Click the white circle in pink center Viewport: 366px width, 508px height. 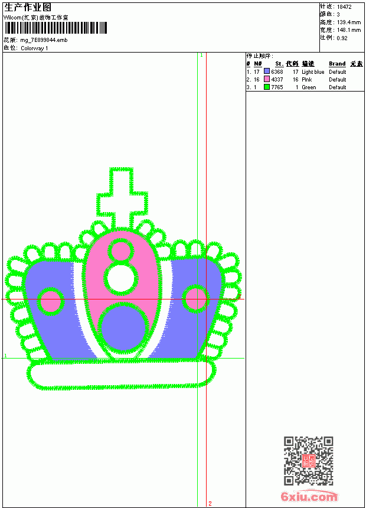pyautogui.click(x=120, y=278)
